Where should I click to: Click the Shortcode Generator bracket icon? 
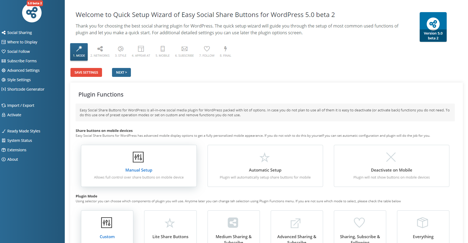click(4, 89)
